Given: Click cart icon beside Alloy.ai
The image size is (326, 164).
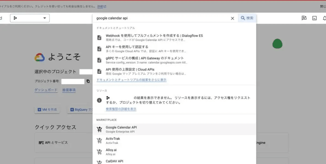Looking at the screenshot, I should pos(99,152).
